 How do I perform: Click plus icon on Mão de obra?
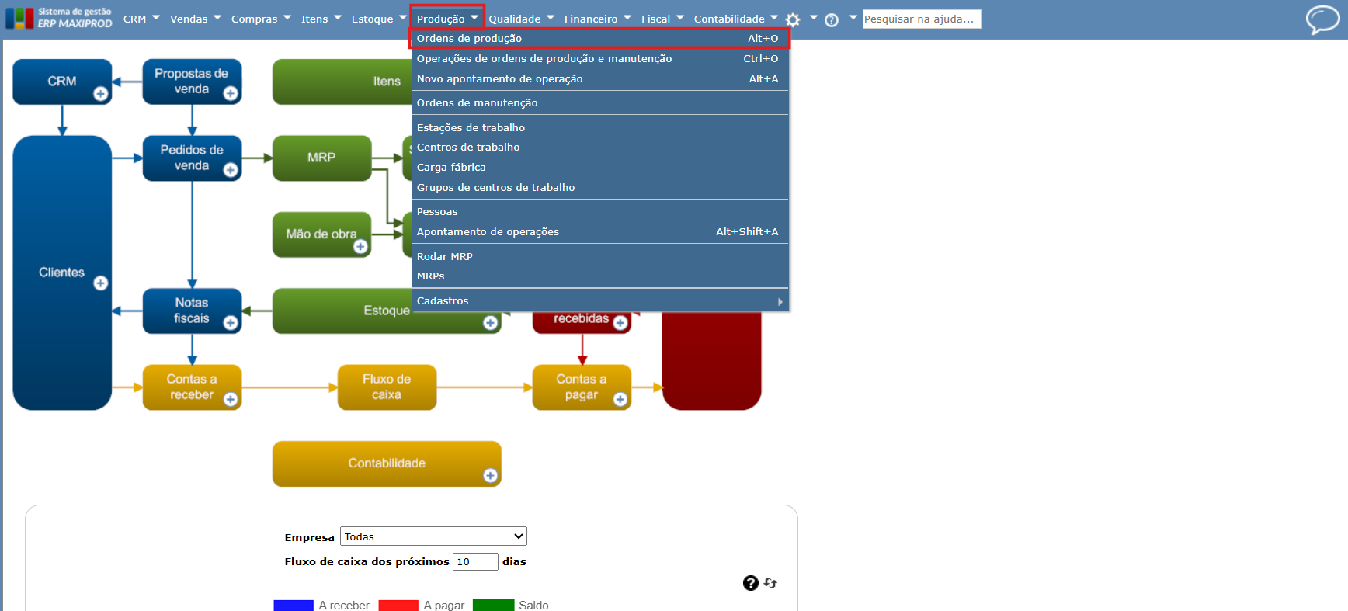click(x=360, y=247)
